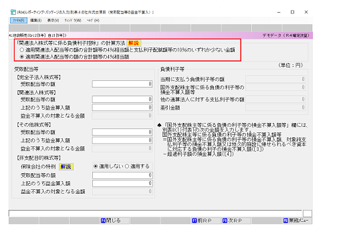Screen dimensions: 349x250
Task: Click 益金不算入の対象となる金額 value under 非支配目的株式等
Action: pyautogui.click(x=122, y=191)
